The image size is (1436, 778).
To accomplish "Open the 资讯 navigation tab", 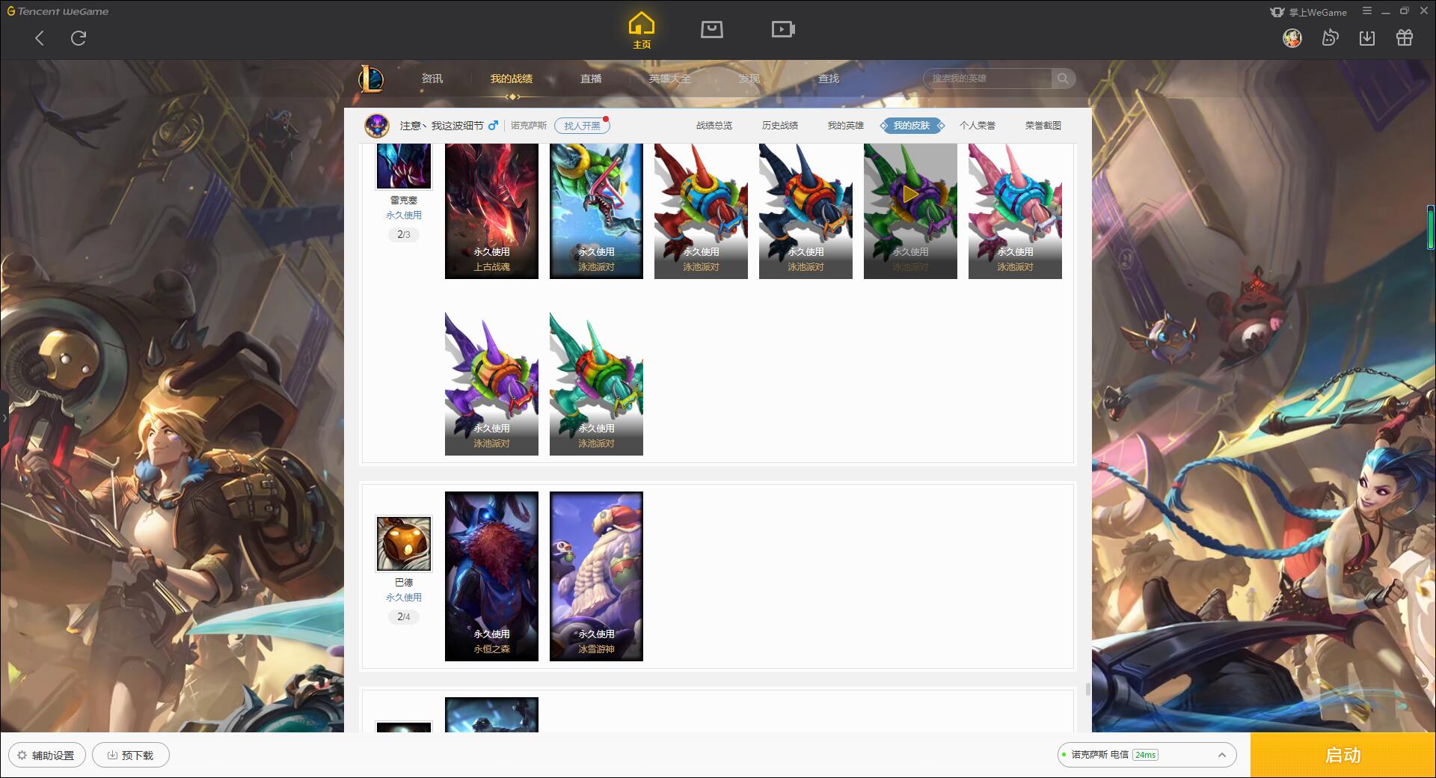I will pyautogui.click(x=432, y=79).
